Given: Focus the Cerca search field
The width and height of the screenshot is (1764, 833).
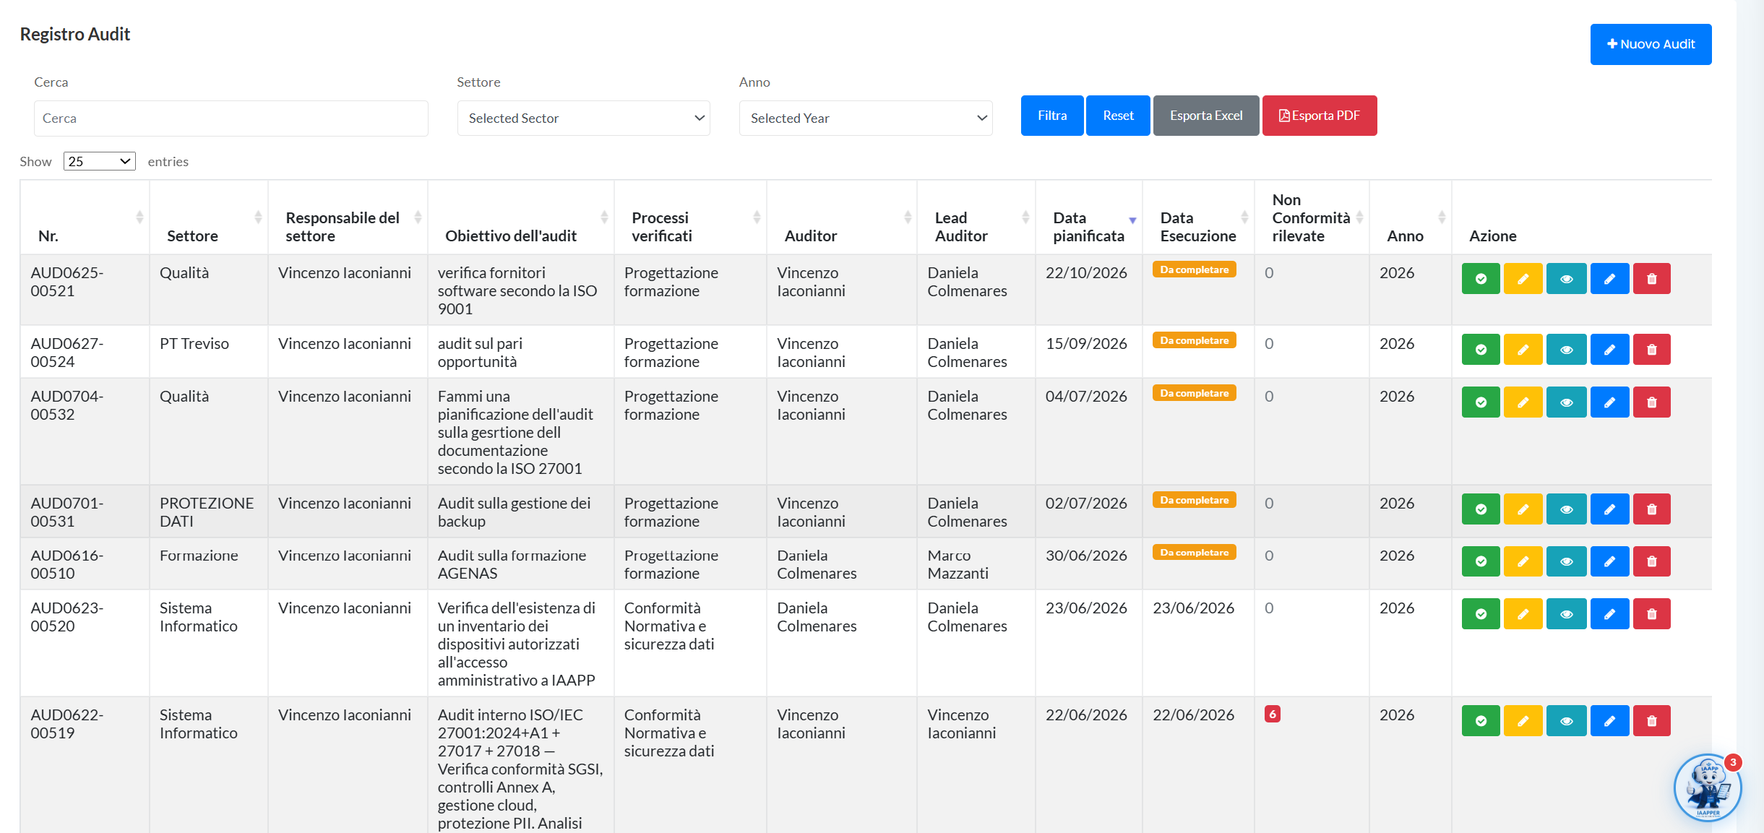Looking at the screenshot, I should click(231, 118).
